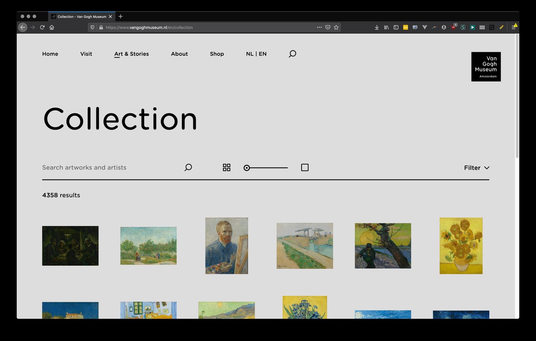Switch site language to EN

[263, 54]
